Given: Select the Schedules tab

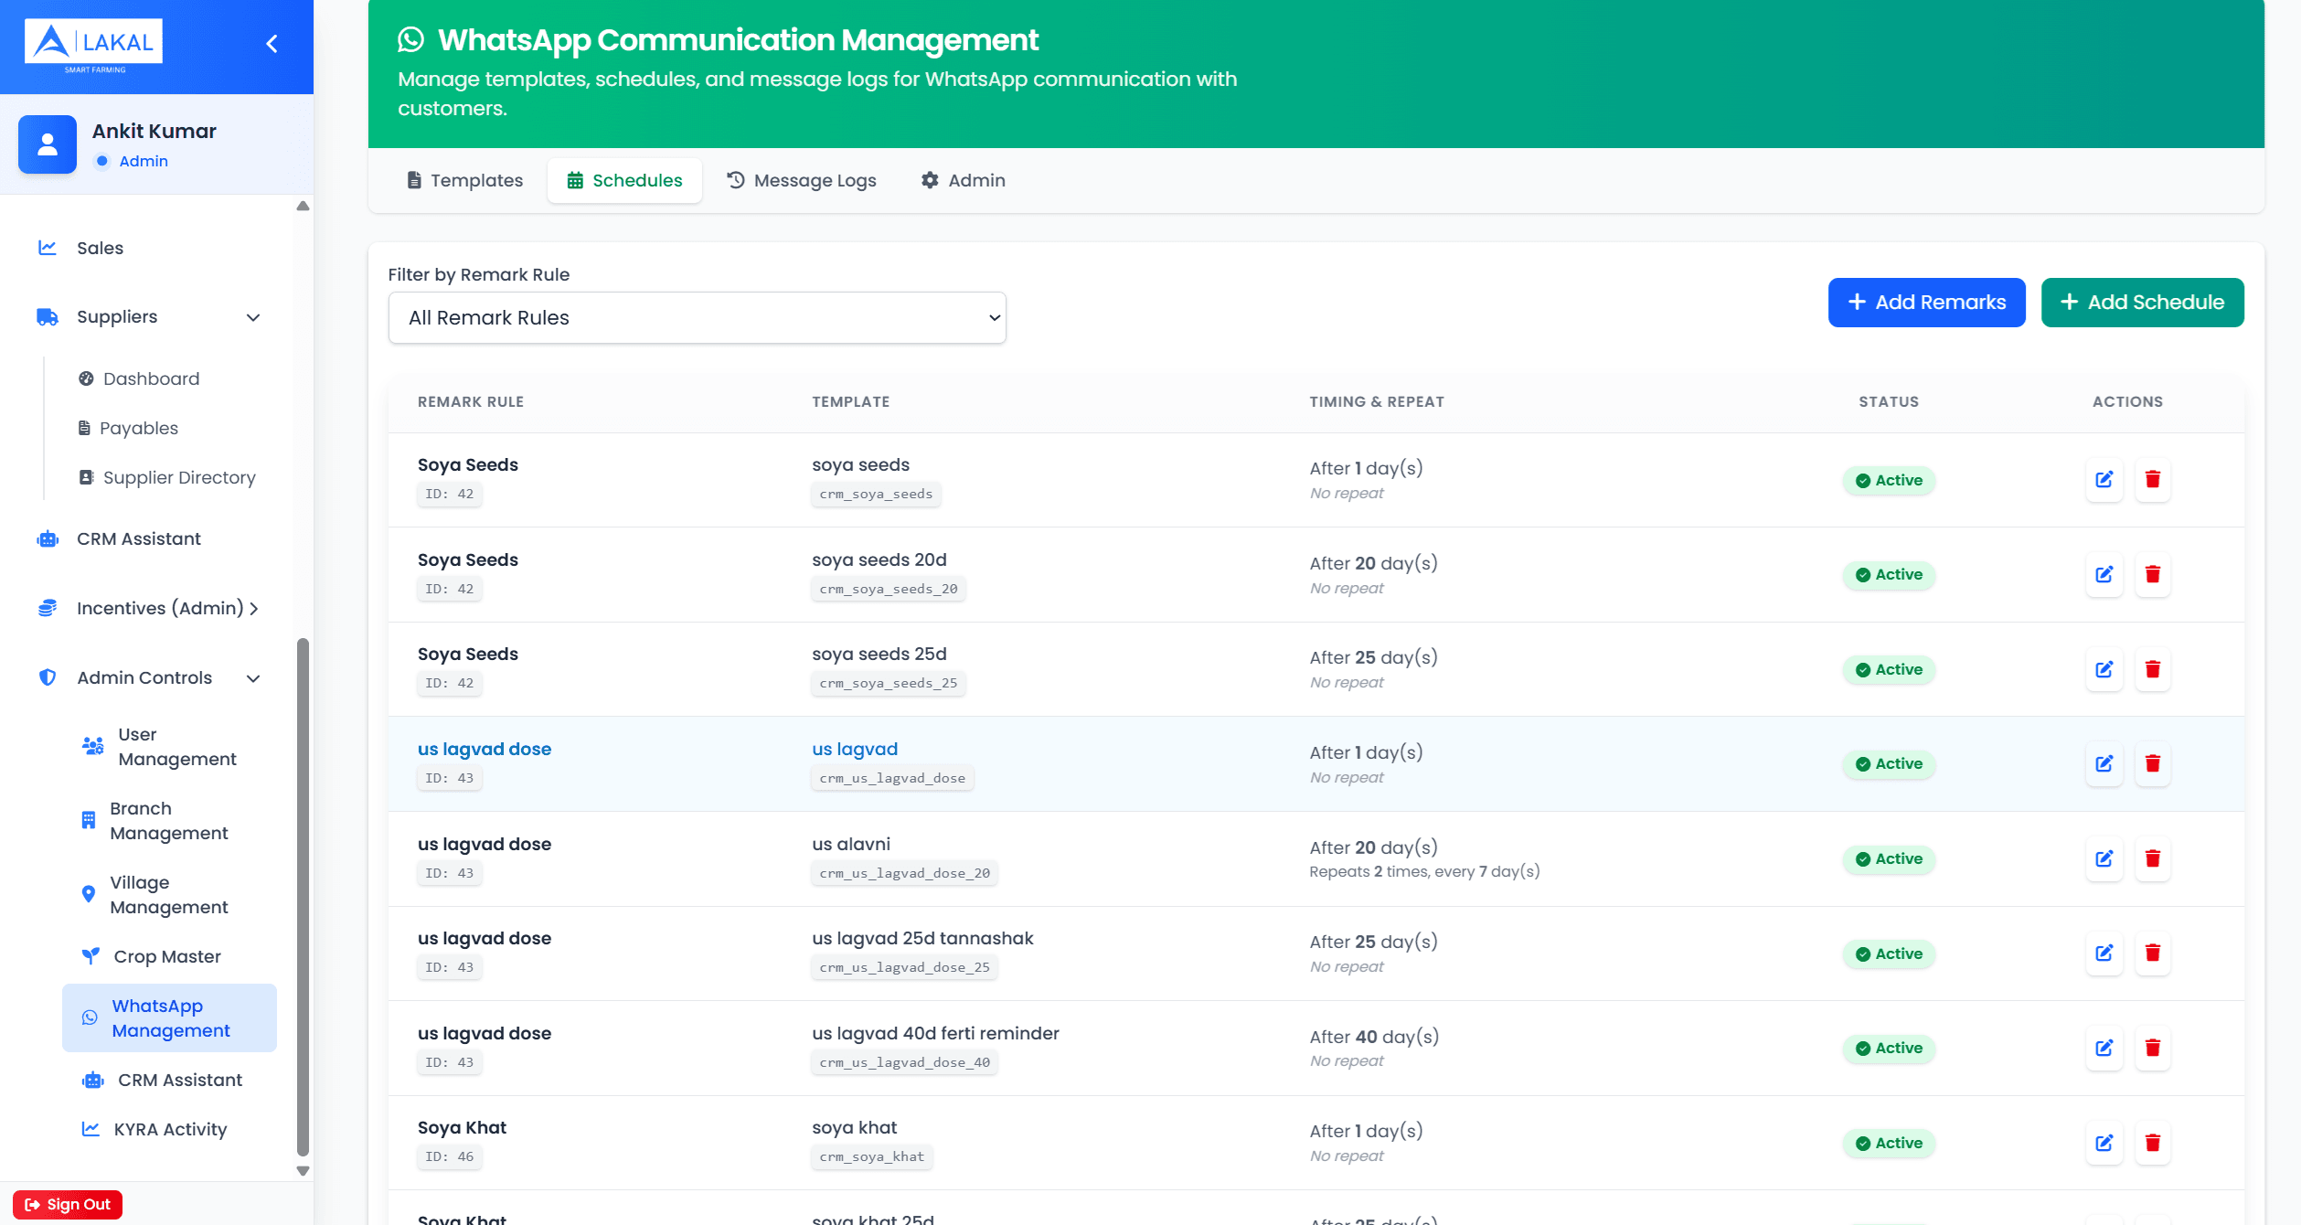Looking at the screenshot, I should 624,180.
